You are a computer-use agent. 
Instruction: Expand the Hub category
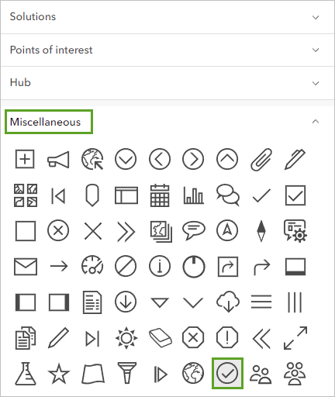167,83
